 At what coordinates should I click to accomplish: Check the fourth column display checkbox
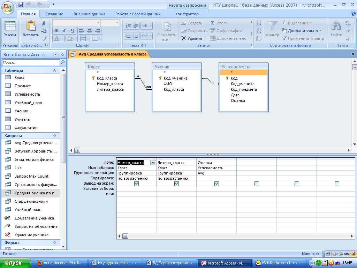click(257, 184)
